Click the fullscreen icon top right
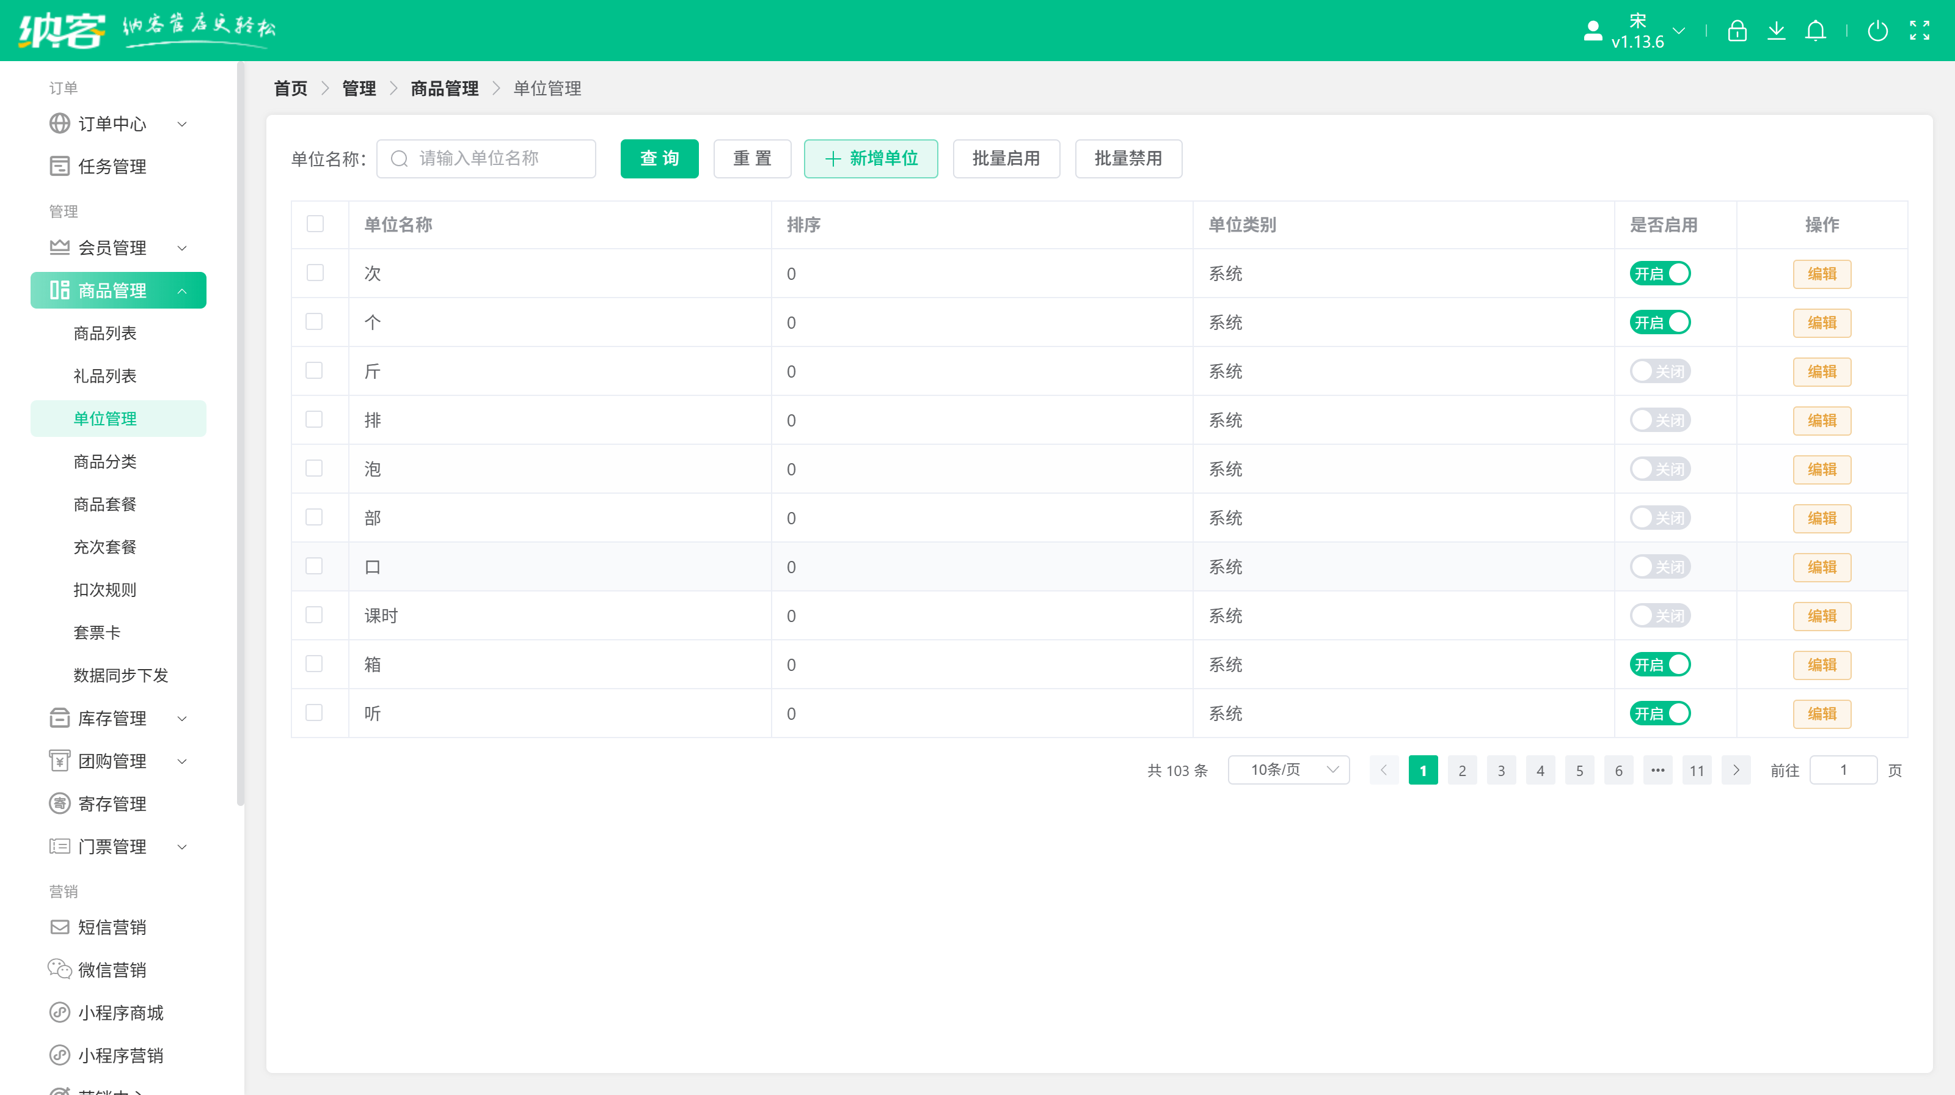The image size is (1955, 1095). point(1921,31)
